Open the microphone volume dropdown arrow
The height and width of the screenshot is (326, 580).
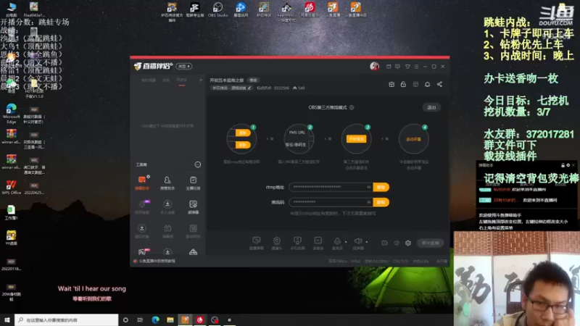pos(346,242)
